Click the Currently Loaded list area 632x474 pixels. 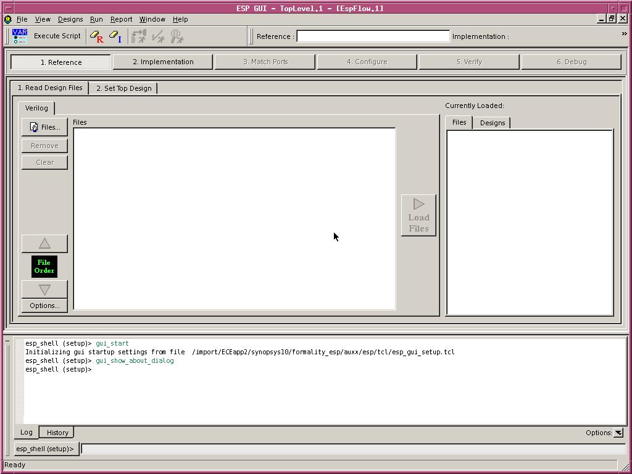(x=530, y=222)
